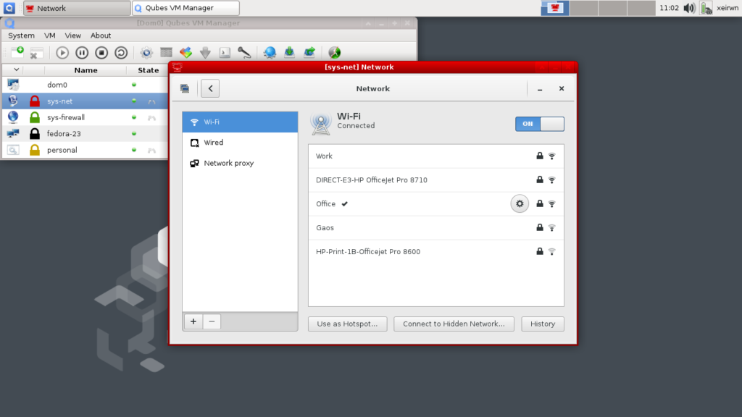Open the View menu
The height and width of the screenshot is (417, 742).
(73, 35)
